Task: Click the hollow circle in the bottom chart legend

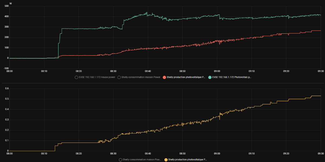Action: pos(121,160)
